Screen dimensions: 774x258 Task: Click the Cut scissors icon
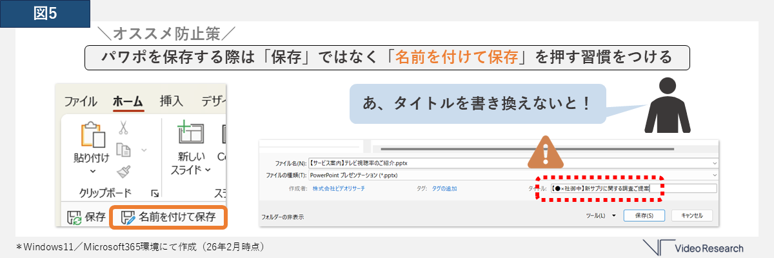tap(123, 128)
